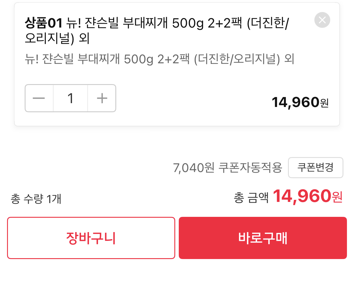
Task: Decrease quantity with the minus button
Action: (39, 98)
